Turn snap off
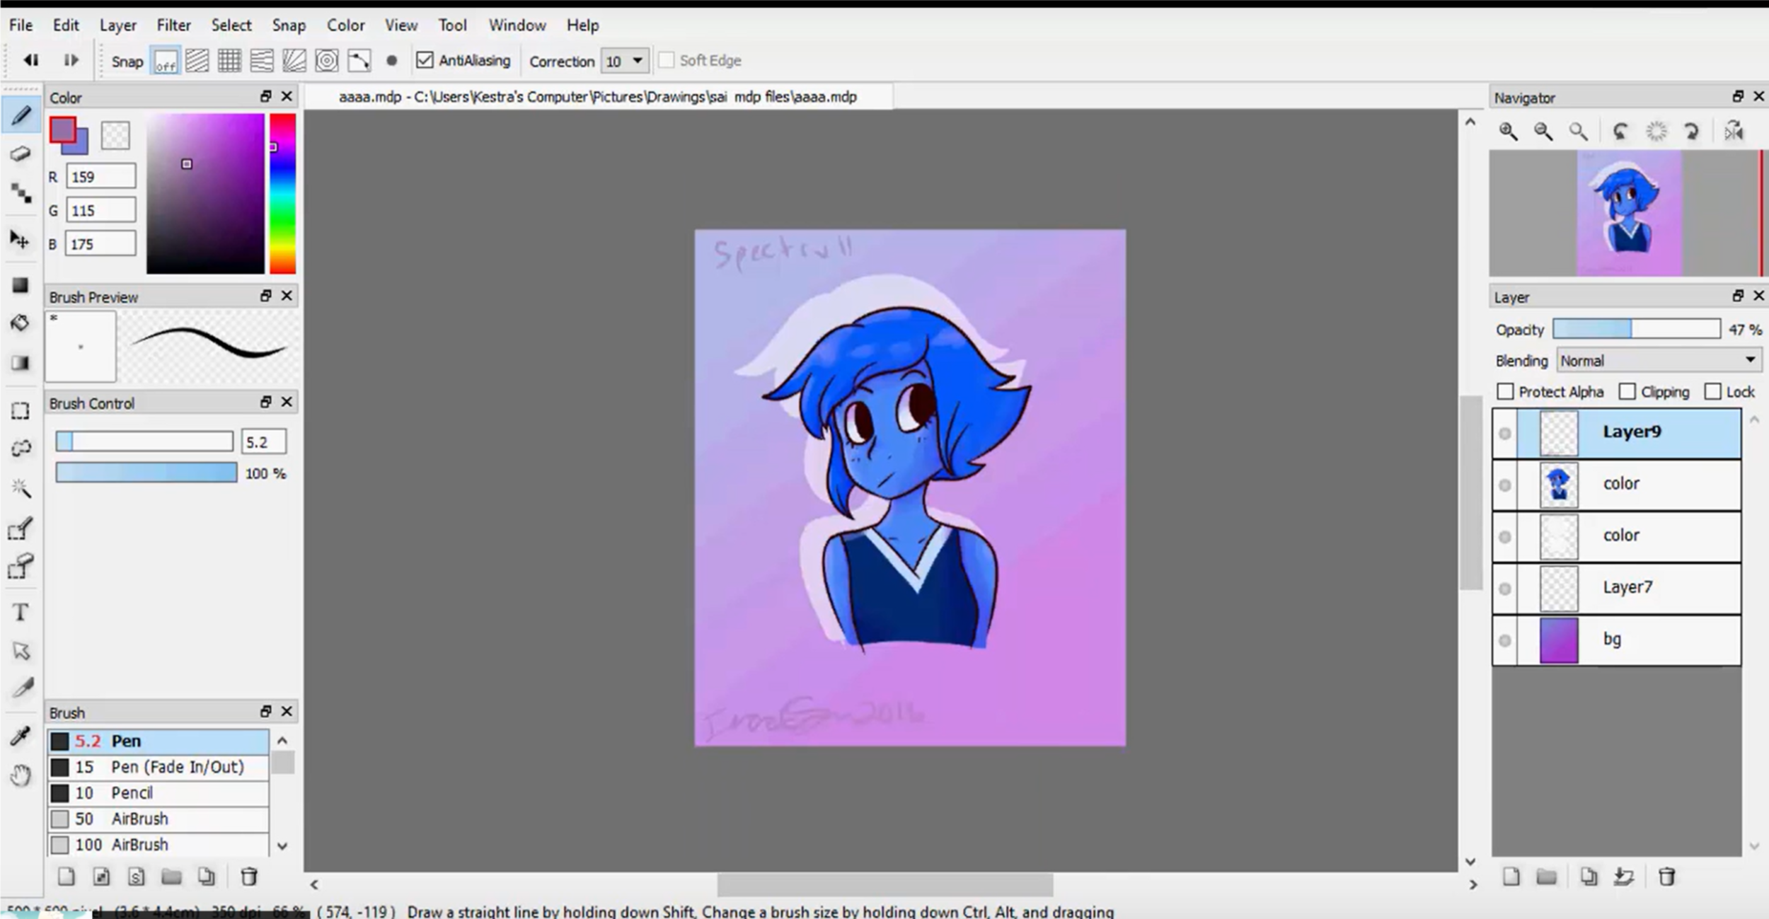1769x919 pixels. [x=166, y=61]
